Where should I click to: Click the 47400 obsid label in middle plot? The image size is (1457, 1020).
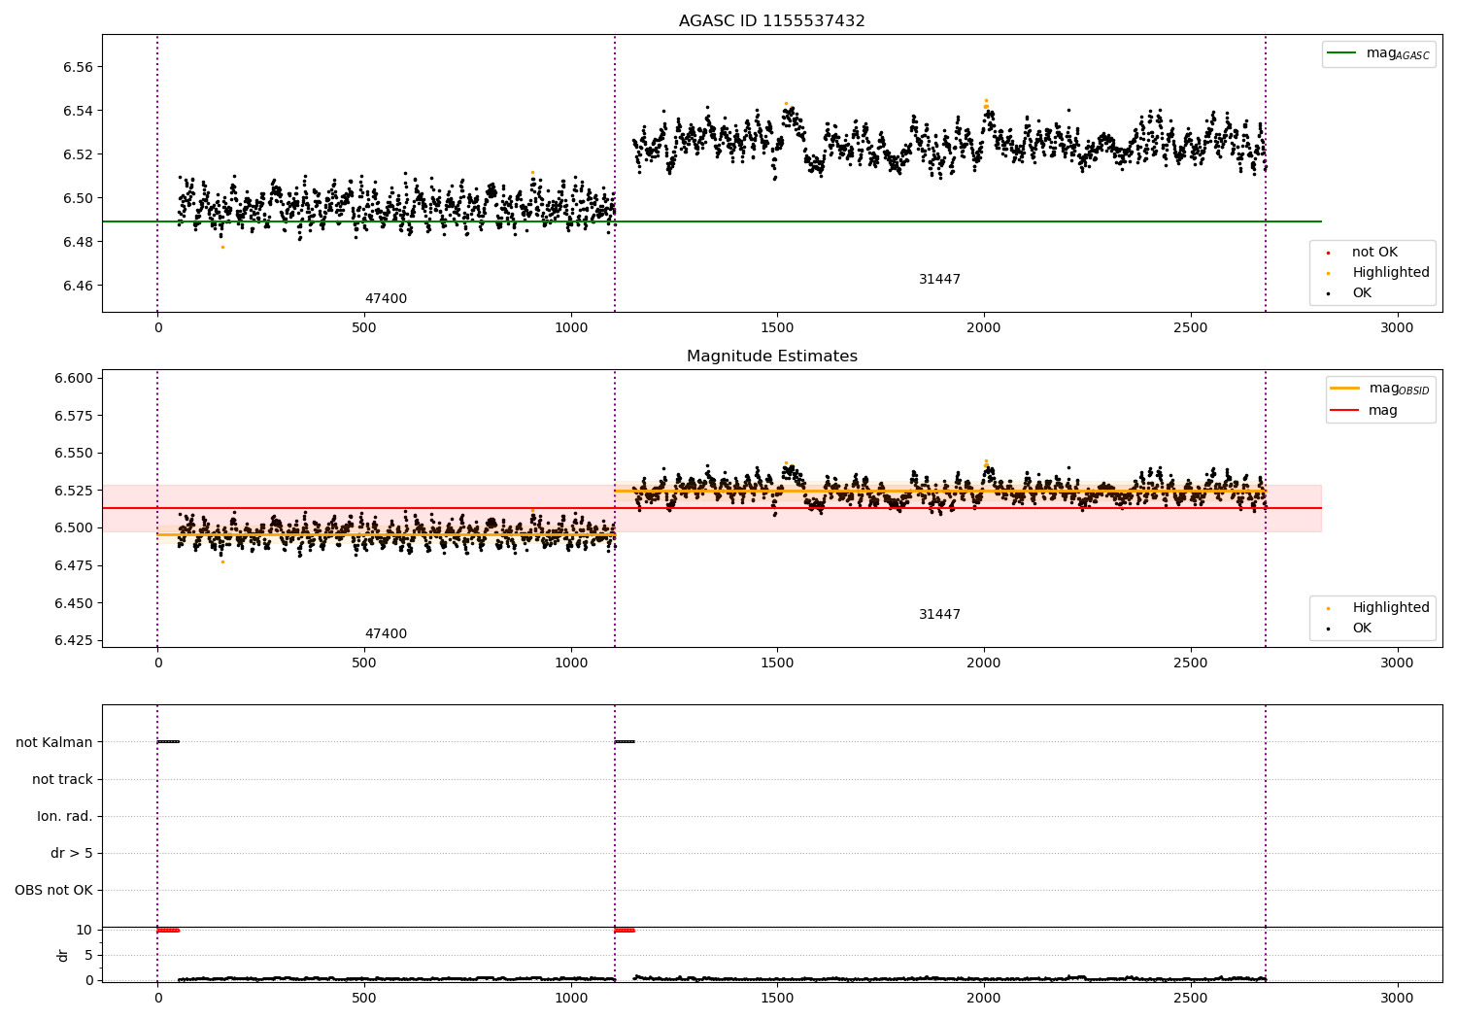(386, 633)
